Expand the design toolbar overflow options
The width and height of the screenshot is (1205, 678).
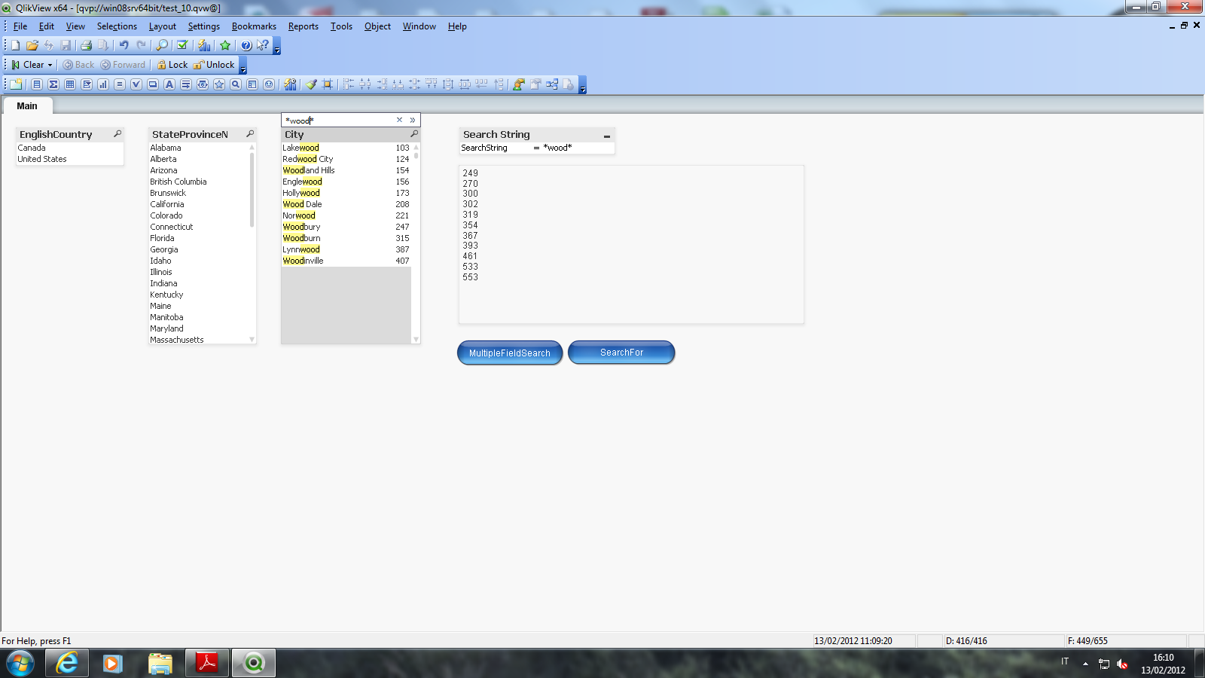(583, 85)
